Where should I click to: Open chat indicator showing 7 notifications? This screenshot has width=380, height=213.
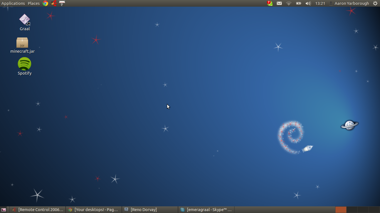click(270, 3)
